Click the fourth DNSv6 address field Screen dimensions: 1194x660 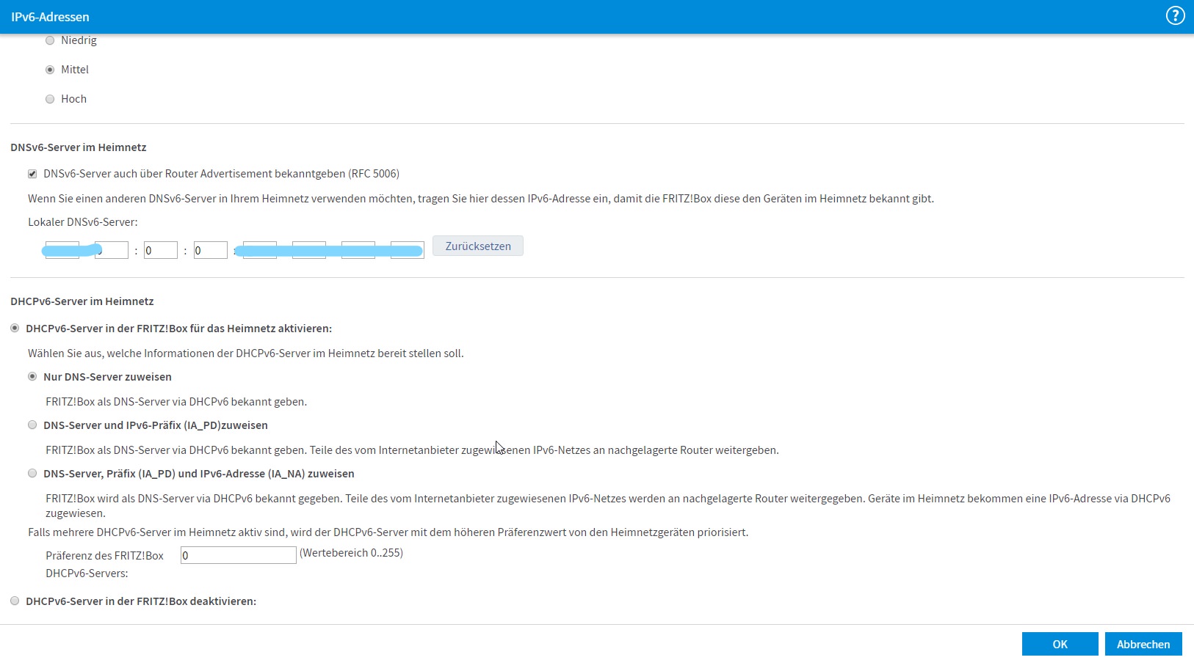coord(210,250)
